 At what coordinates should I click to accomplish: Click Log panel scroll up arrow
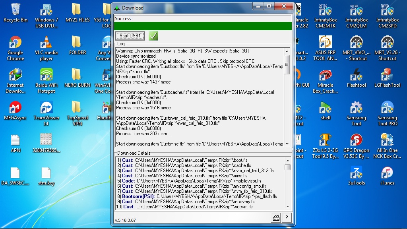coord(287,51)
